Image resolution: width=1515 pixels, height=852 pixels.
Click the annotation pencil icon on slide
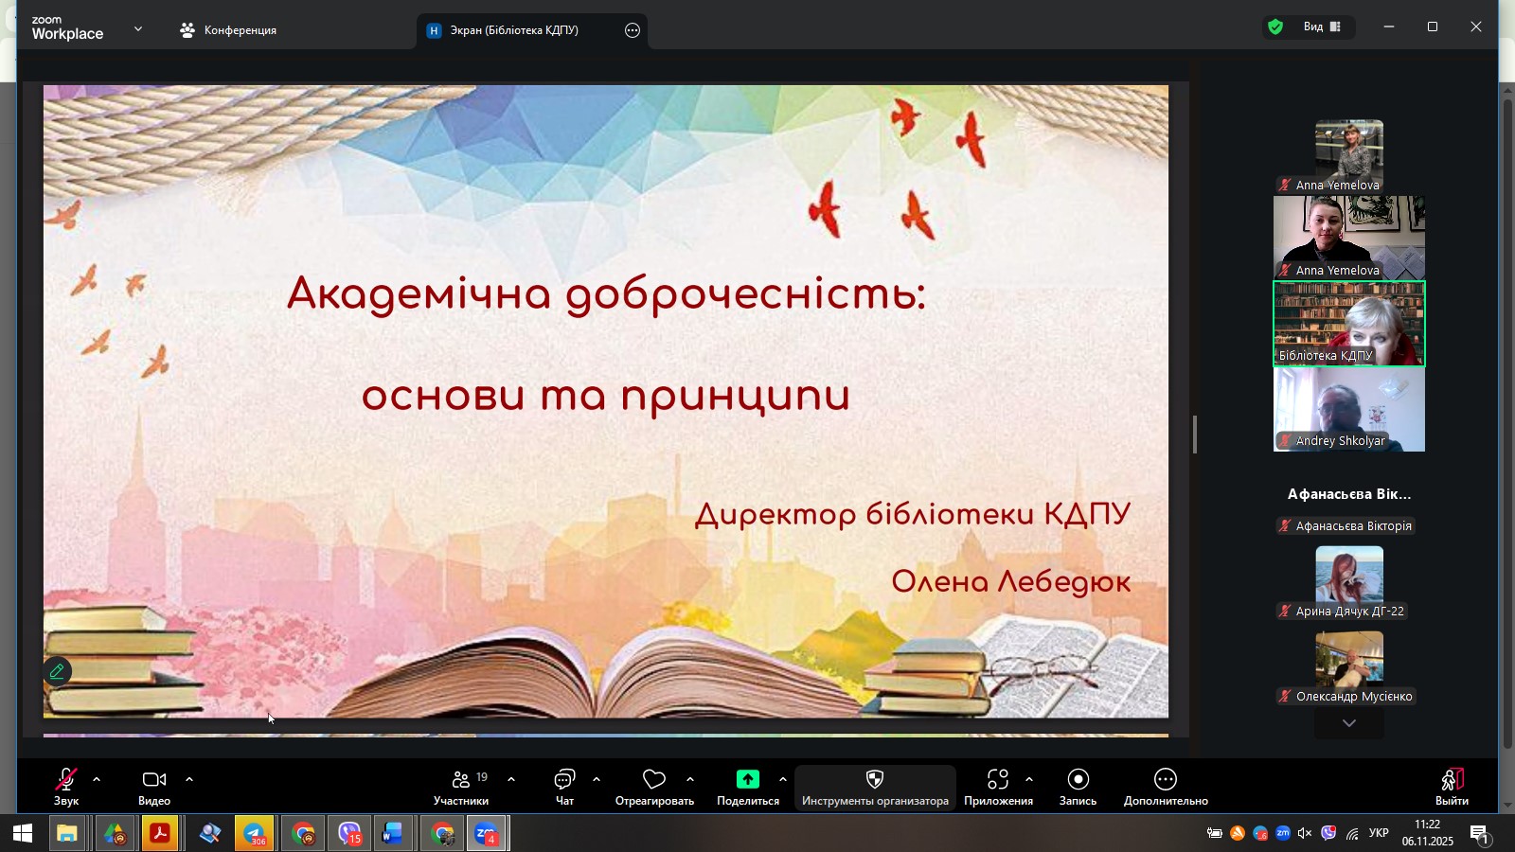[57, 671]
